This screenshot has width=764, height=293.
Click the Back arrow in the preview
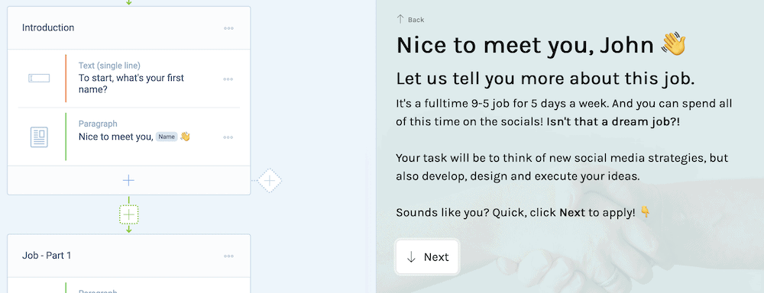pos(400,19)
